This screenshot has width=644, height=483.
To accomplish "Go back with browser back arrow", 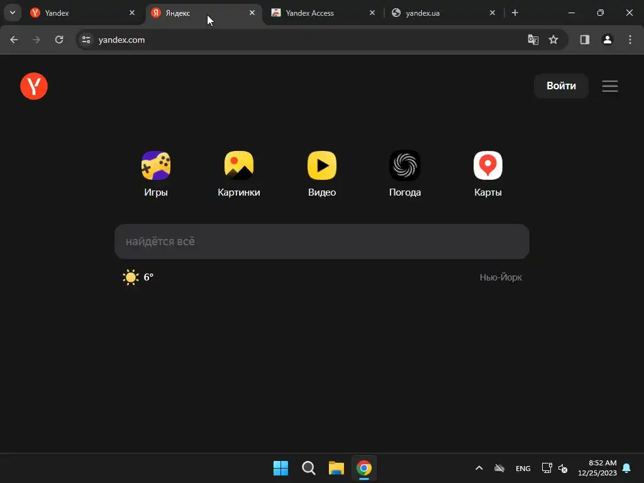I will 14,40.
